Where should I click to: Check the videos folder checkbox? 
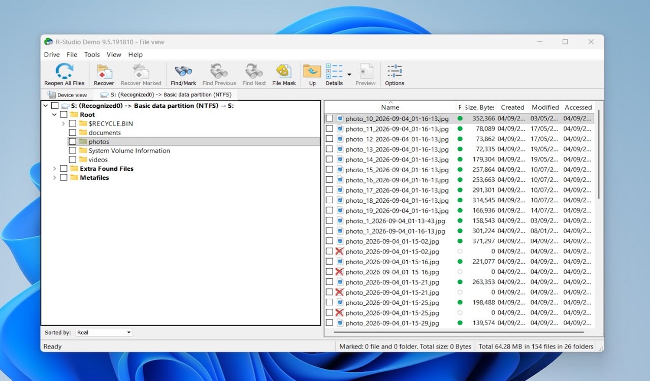72,160
